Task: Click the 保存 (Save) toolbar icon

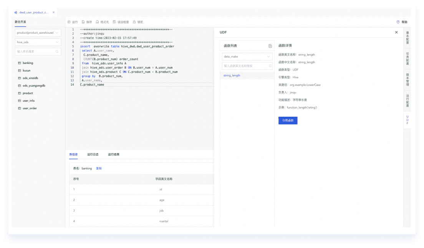Action: [83, 22]
